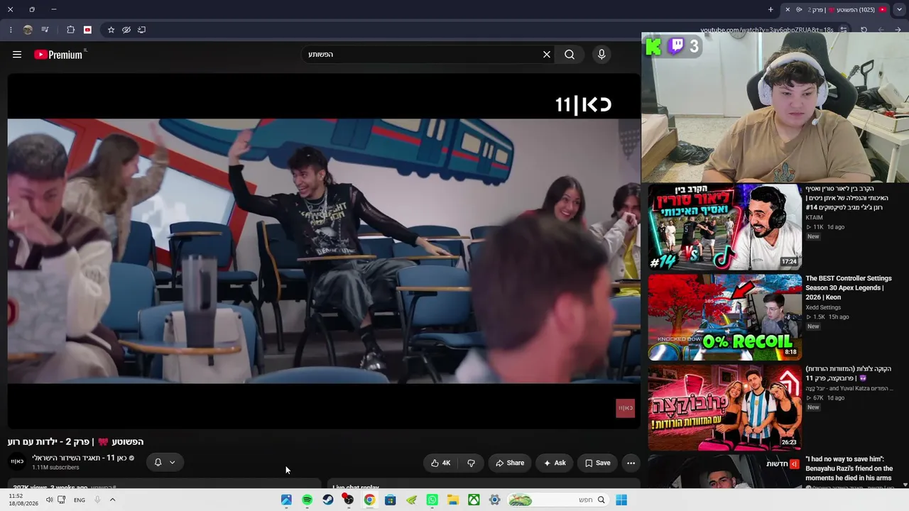Open the Chrome profile avatar
Viewport: 909px width, 511px height.
(x=28, y=30)
